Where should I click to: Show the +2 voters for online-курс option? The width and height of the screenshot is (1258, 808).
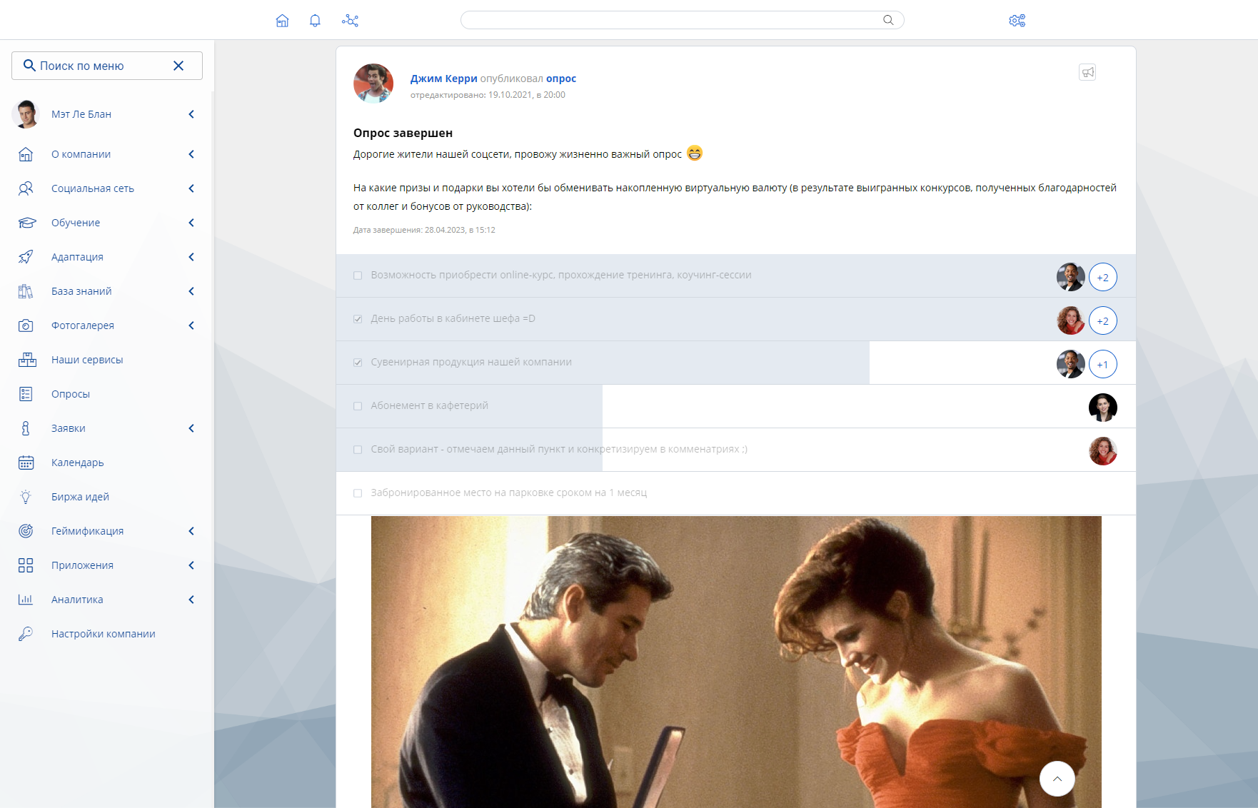tap(1103, 278)
